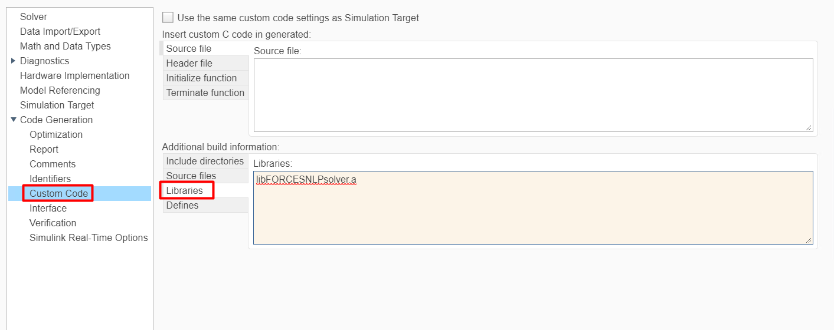Switch to the Defines tab
834x330 pixels.
pyautogui.click(x=182, y=205)
